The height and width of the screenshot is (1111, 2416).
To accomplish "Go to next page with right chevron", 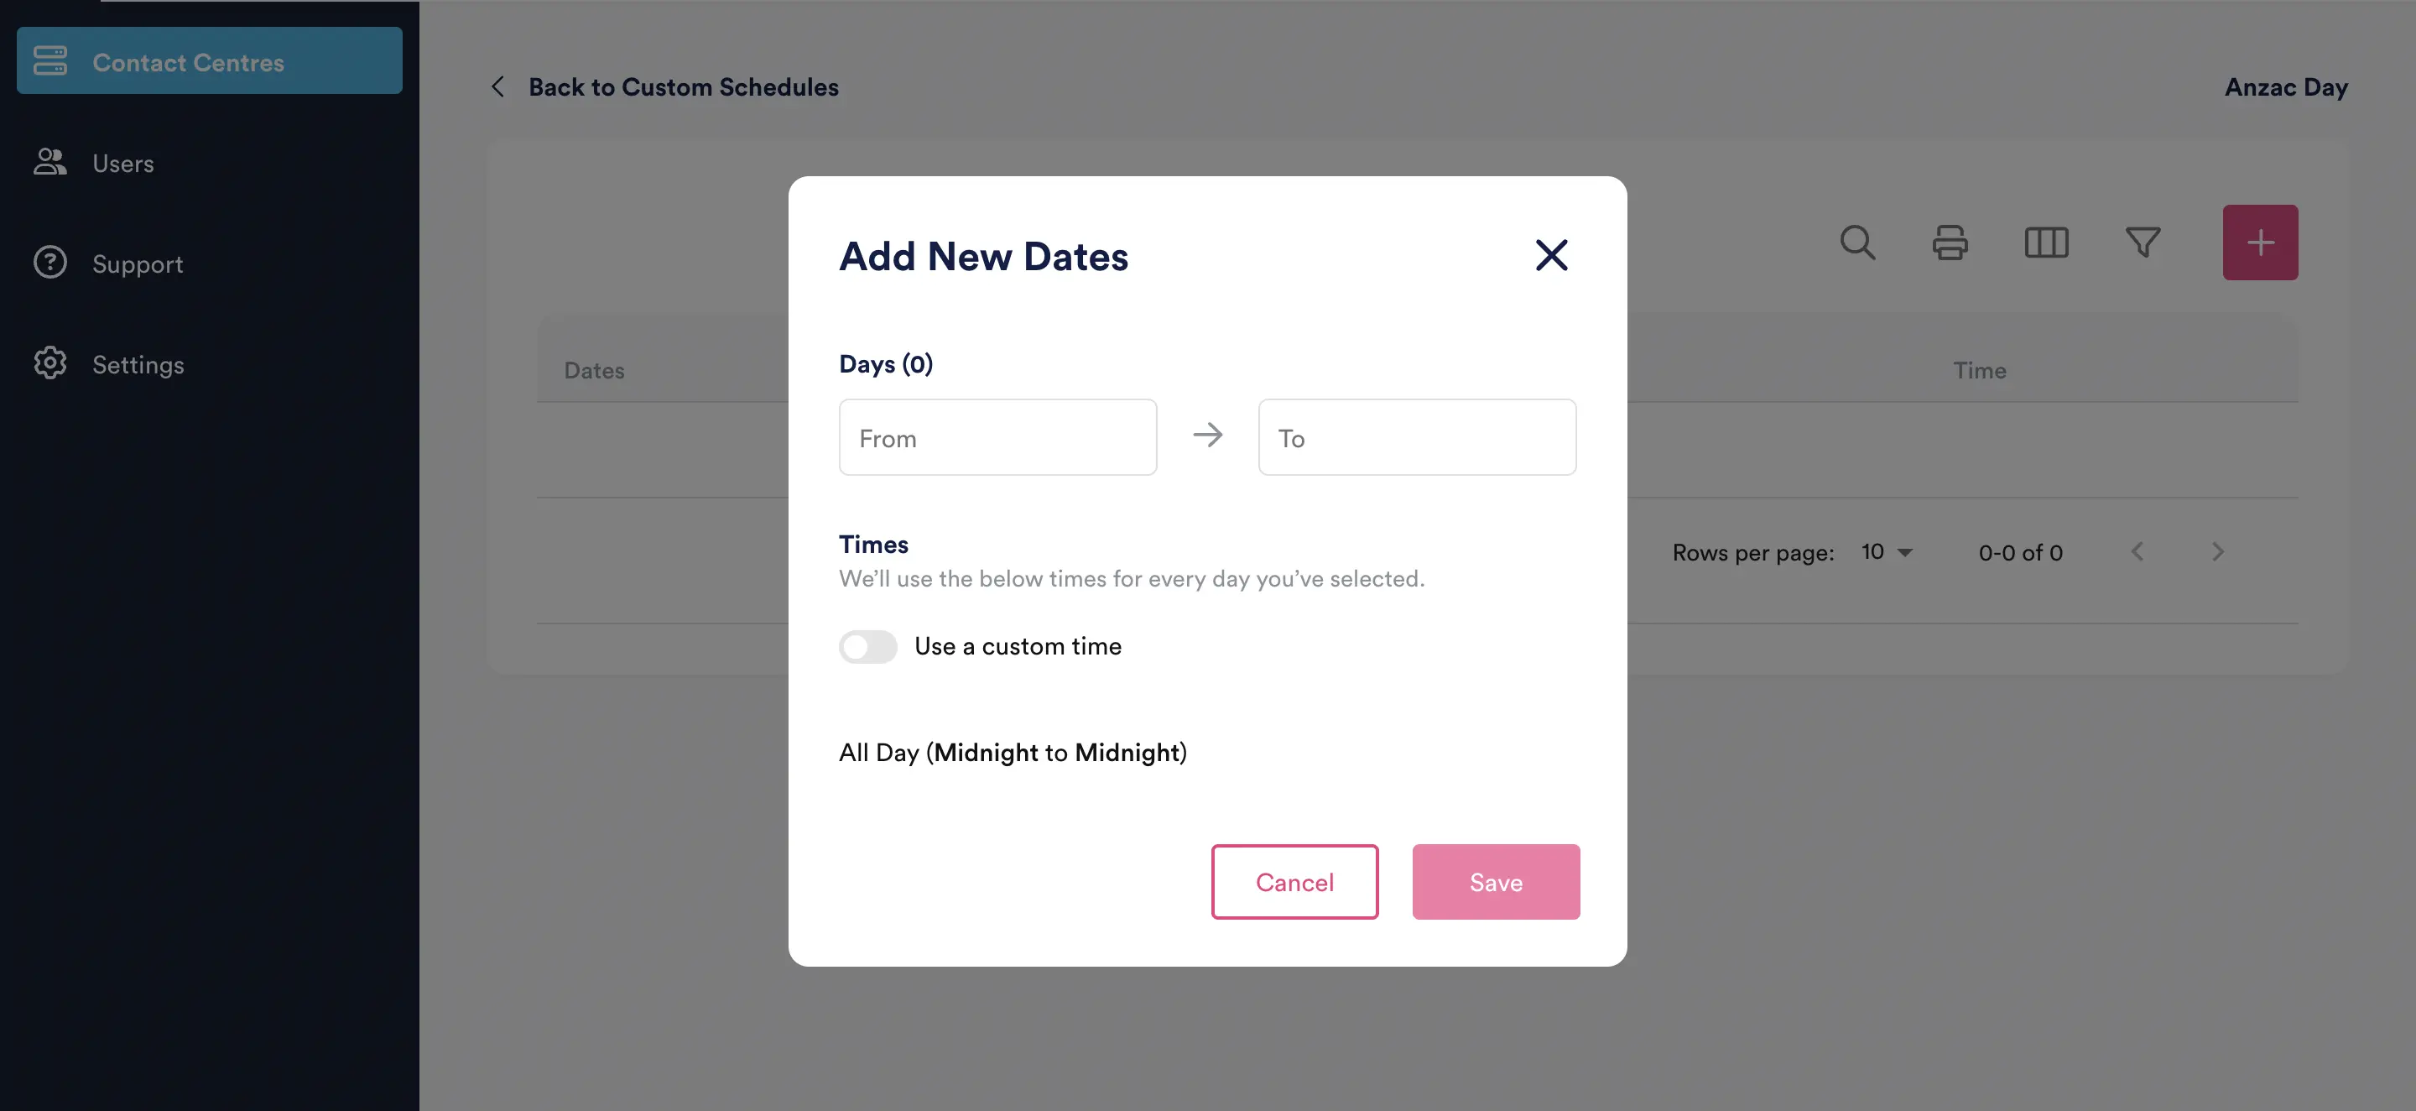I will click(2218, 552).
